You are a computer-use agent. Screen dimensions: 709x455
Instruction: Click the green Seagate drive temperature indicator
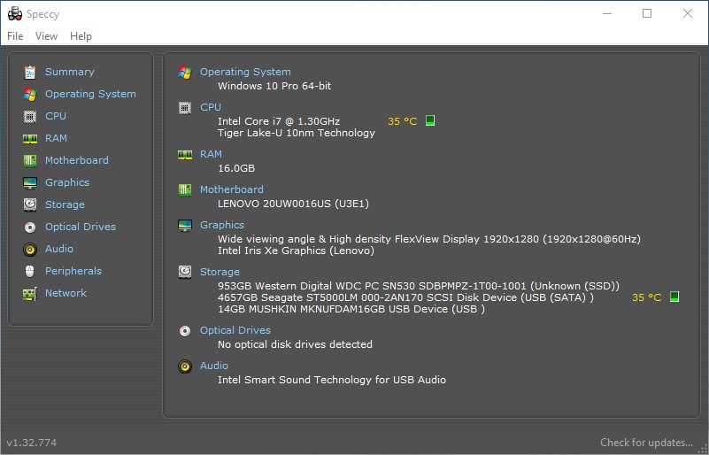pos(674,297)
